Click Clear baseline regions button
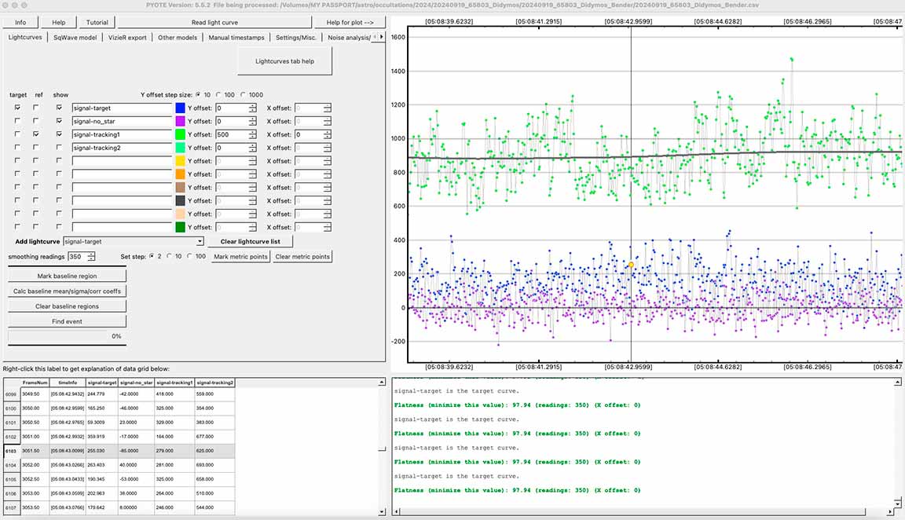Screen dimensions: 905x520 coord(67,306)
